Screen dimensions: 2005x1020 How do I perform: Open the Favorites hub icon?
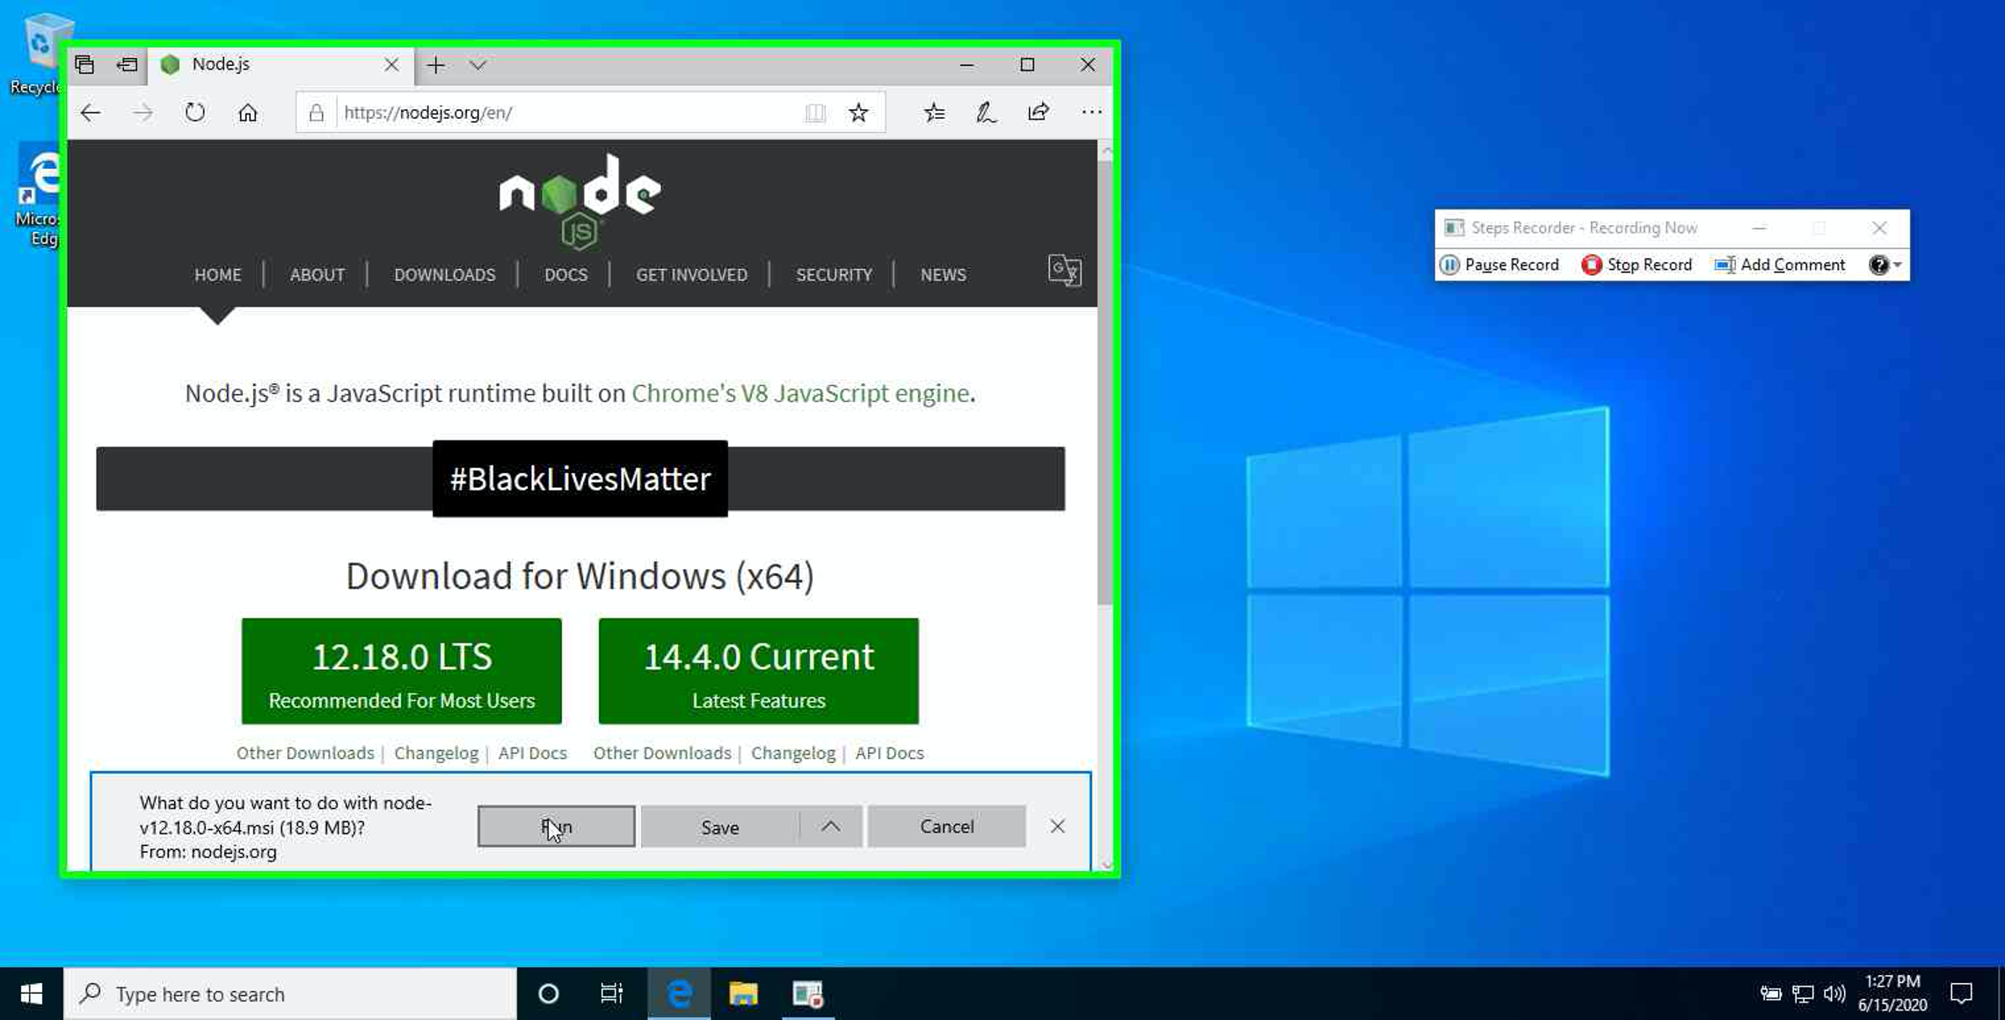[x=935, y=113]
